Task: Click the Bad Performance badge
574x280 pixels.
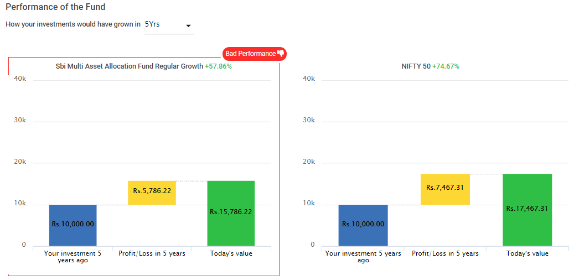Action: point(255,54)
